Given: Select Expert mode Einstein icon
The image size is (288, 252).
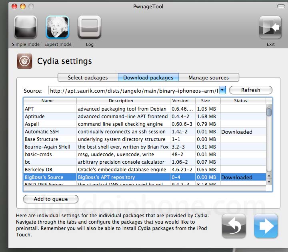Looking at the screenshot, I should (58, 27).
